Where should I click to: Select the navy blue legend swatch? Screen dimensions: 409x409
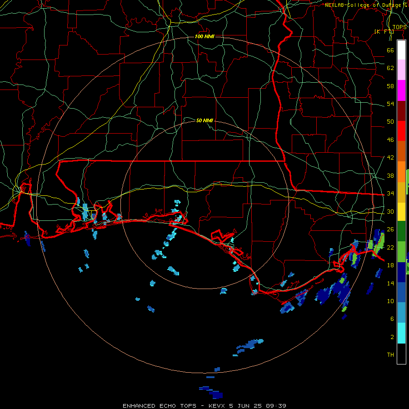pyautogui.click(x=401, y=272)
